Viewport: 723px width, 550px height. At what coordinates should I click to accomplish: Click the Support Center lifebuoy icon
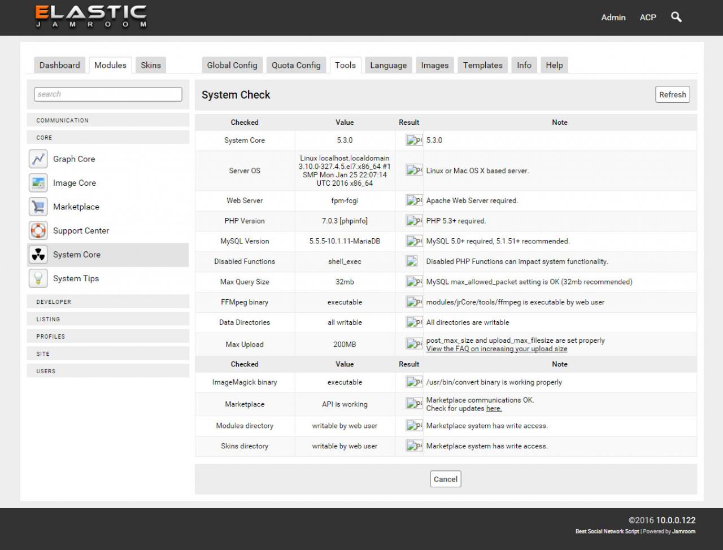coord(38,230)
